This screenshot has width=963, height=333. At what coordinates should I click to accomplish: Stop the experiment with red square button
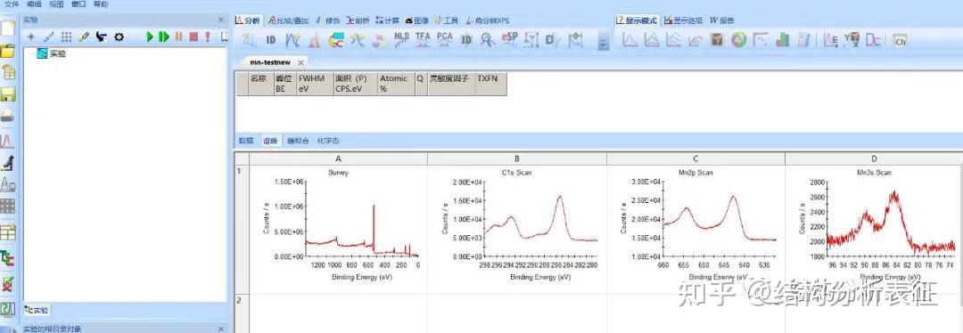[193, 37]
